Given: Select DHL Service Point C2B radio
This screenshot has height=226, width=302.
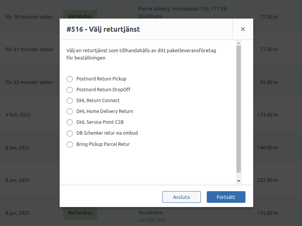Looking at the screenshot, I should [x=70, y=122].
